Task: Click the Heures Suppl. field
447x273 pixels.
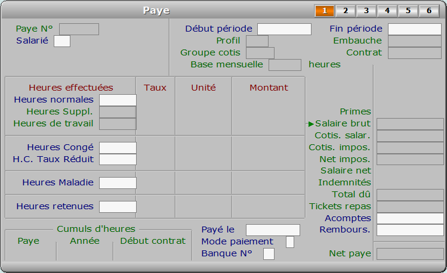Action: 118,112
